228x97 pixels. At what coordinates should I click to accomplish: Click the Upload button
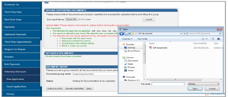pyautogui.click(x=149, y=20)
